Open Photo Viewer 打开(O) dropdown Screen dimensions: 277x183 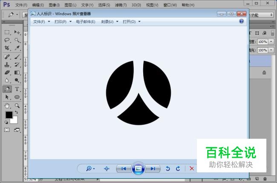coord(131,22)
